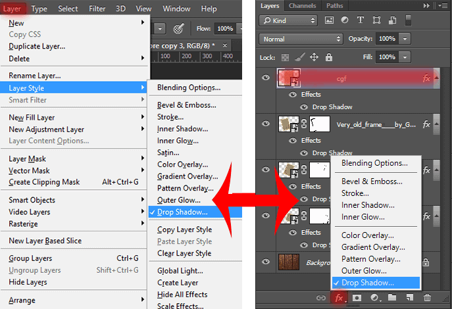Click the Background layer thumbnail
Image resolution: width=452 pixels, height=309 pixels.
289,262
